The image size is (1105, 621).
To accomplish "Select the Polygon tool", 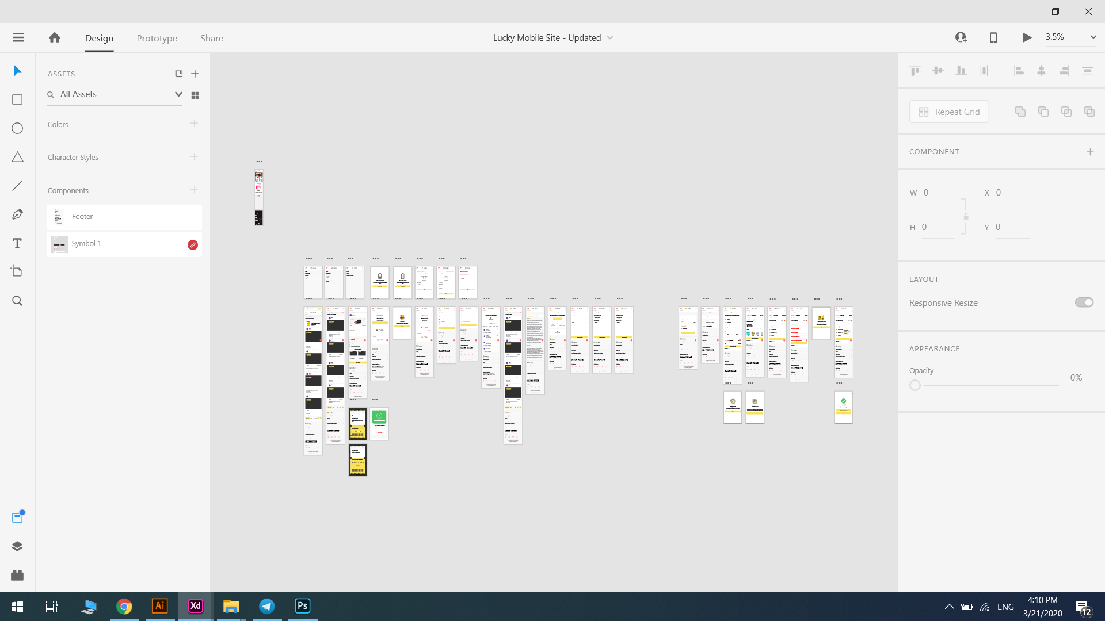I will [x=17, y=157].
